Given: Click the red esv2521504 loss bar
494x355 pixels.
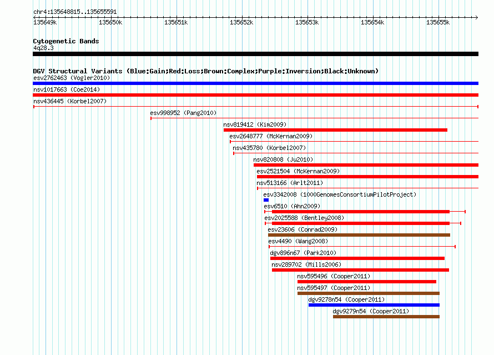Looking at the screenshot, I should 367,177.
